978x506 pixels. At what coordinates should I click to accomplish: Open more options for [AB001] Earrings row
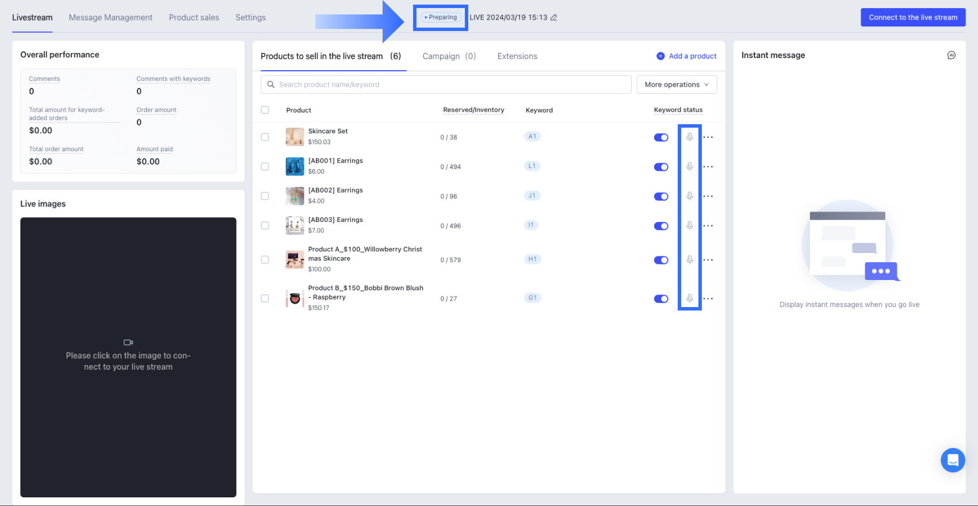coord(708,167)
